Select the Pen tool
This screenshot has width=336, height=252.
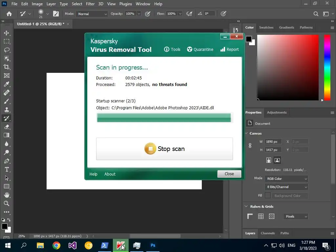7,161
